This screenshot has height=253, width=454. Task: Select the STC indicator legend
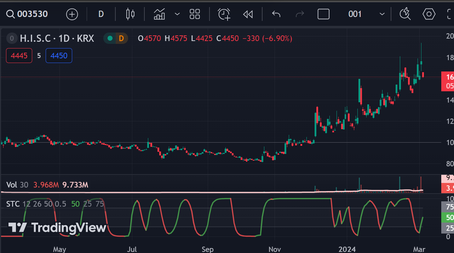[x=14, y=204]
